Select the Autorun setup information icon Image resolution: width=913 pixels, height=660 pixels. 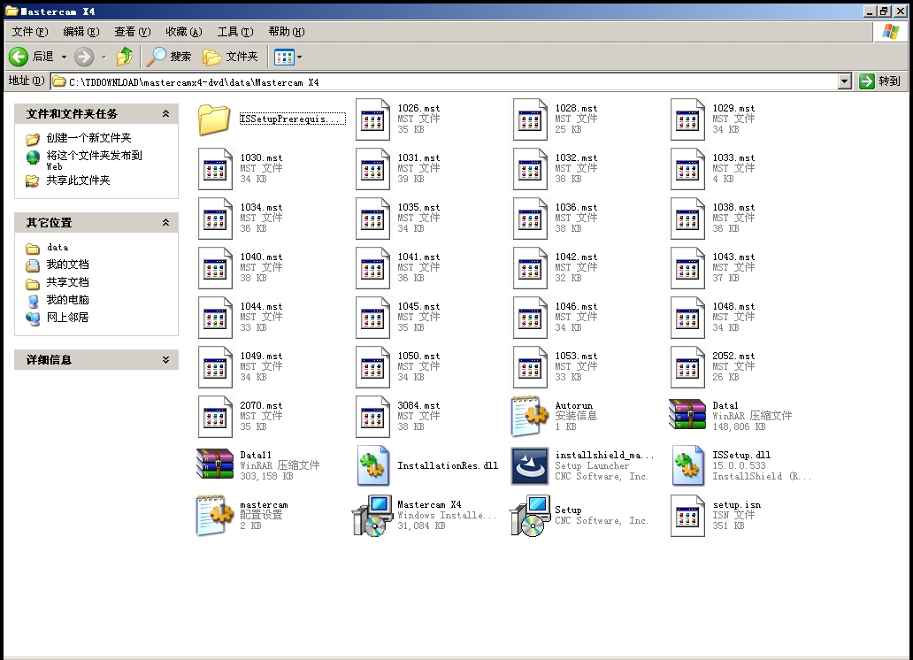click(x=530, y=417)
